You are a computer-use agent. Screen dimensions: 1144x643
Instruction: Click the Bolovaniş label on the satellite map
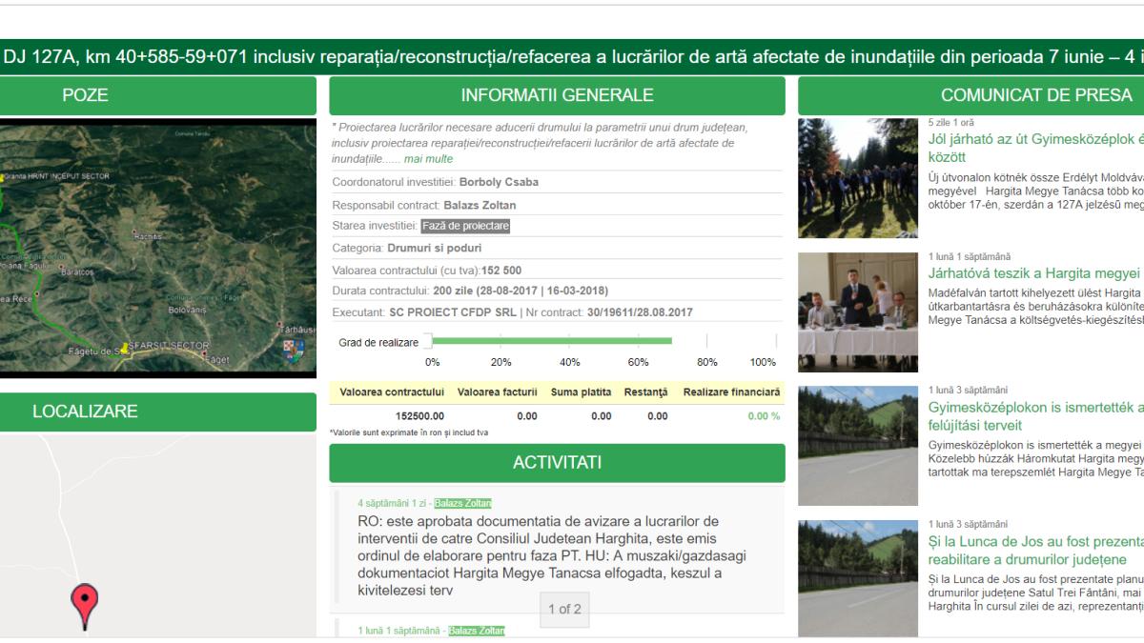point(187,311)
